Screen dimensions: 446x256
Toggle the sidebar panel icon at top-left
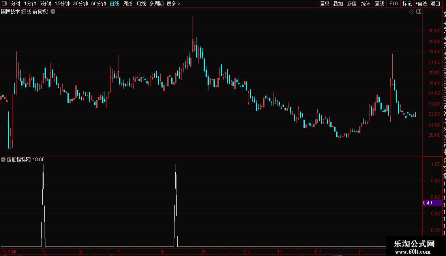coord(4,4)
